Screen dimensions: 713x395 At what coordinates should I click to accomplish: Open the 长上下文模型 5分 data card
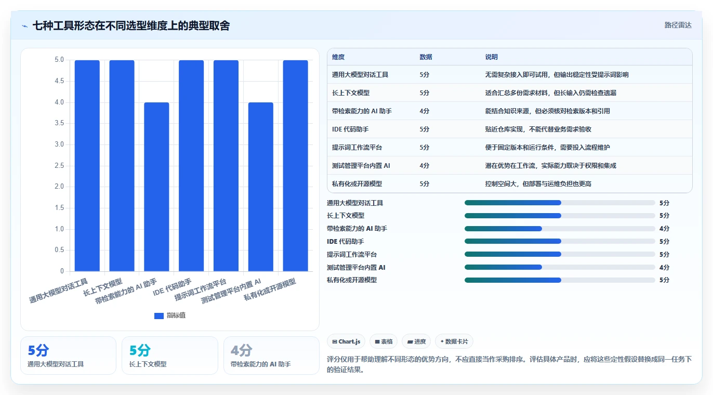tap(170, 355)
